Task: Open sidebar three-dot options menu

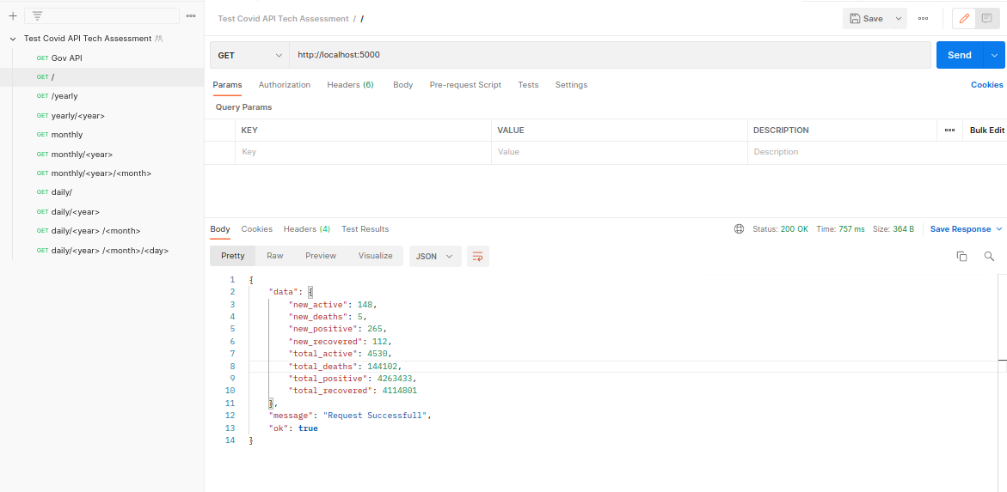Action: (191, 16)
